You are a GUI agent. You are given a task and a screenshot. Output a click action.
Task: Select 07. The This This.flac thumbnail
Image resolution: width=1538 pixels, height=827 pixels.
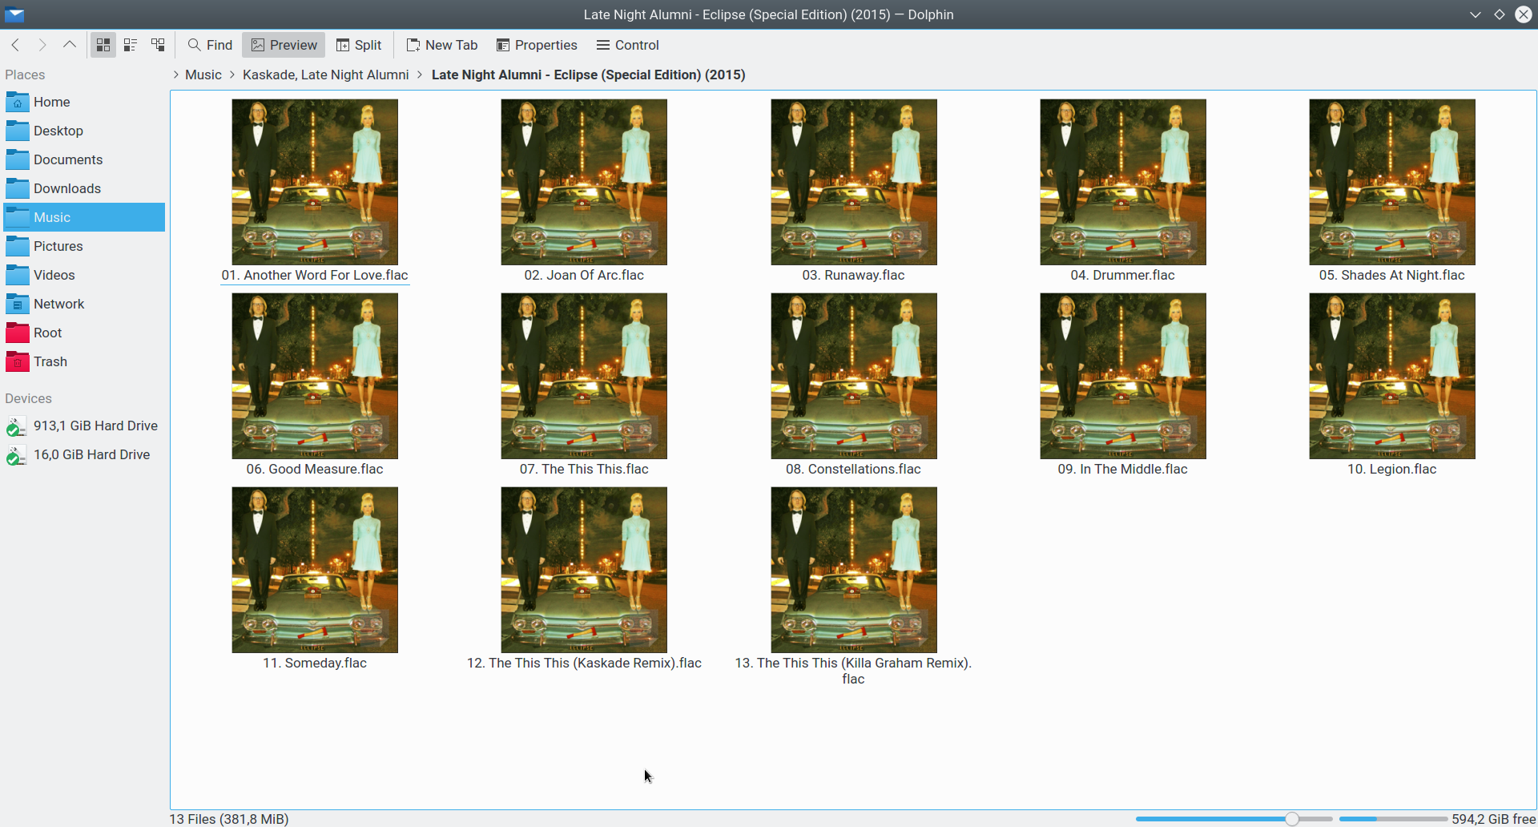click(584, 376)
